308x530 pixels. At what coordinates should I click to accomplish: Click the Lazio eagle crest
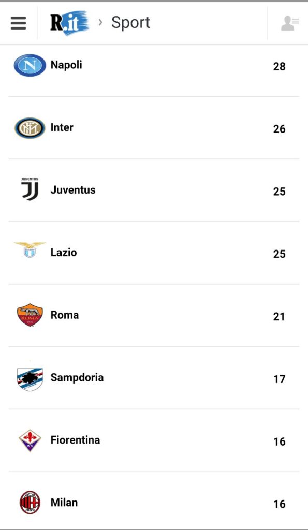[30, 250]
